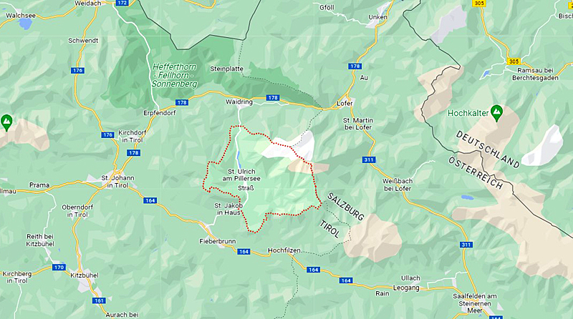Image resolution: width=573 pixels, height=319 pixels.
Task: Click the 170 road shield near Kirchberg
Action: coord(59,268)
